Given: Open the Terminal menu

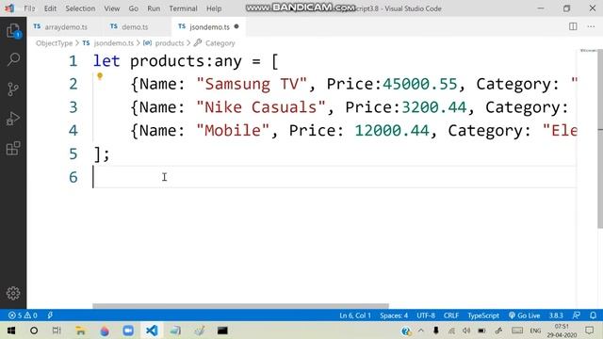Looking at the screenshot, I should click(x=183, y=8).
